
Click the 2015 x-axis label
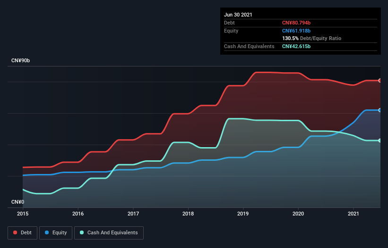tap(23, 214)
